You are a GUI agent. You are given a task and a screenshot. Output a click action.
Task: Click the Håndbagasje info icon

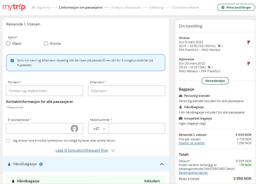point(41,164)
